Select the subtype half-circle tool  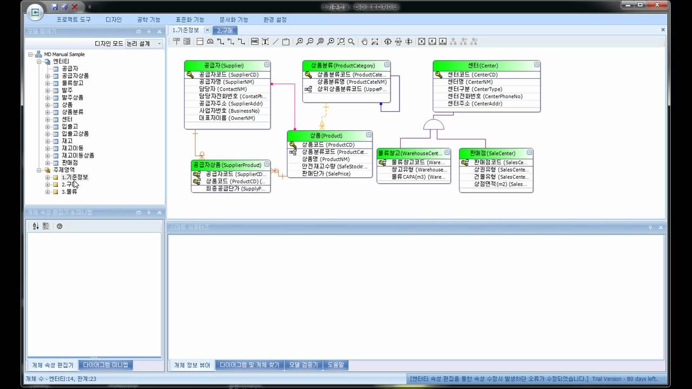coord(210,42)
